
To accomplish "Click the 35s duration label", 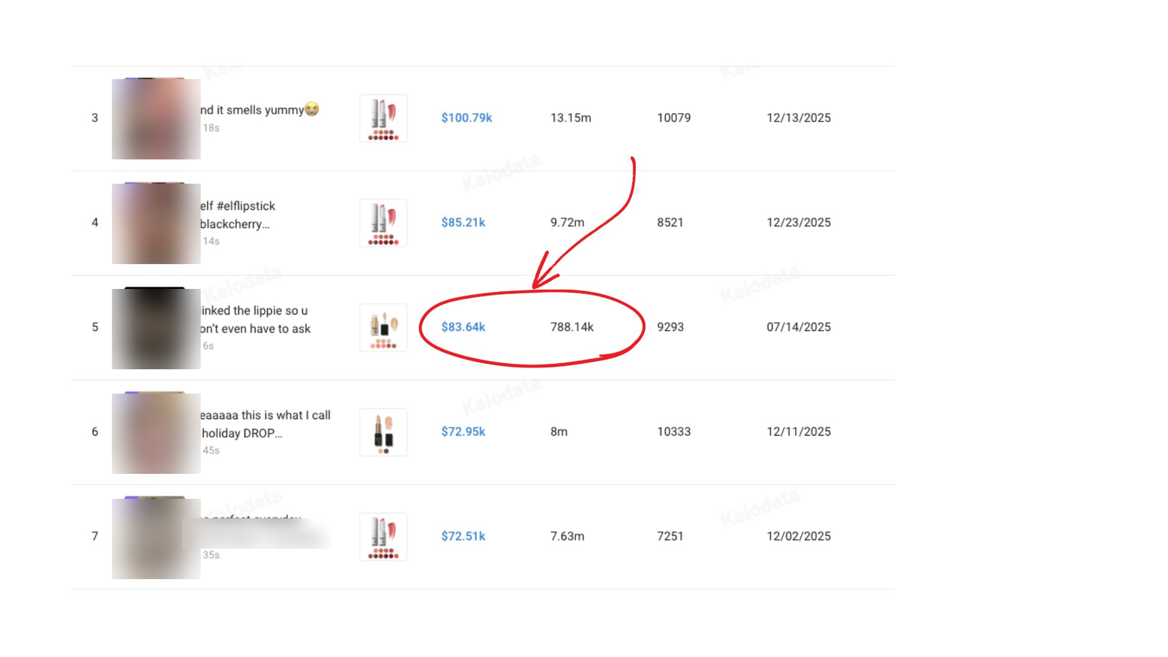I will point(211,555).
